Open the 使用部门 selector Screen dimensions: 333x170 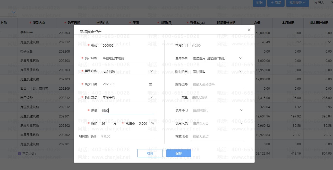point(241,110)
